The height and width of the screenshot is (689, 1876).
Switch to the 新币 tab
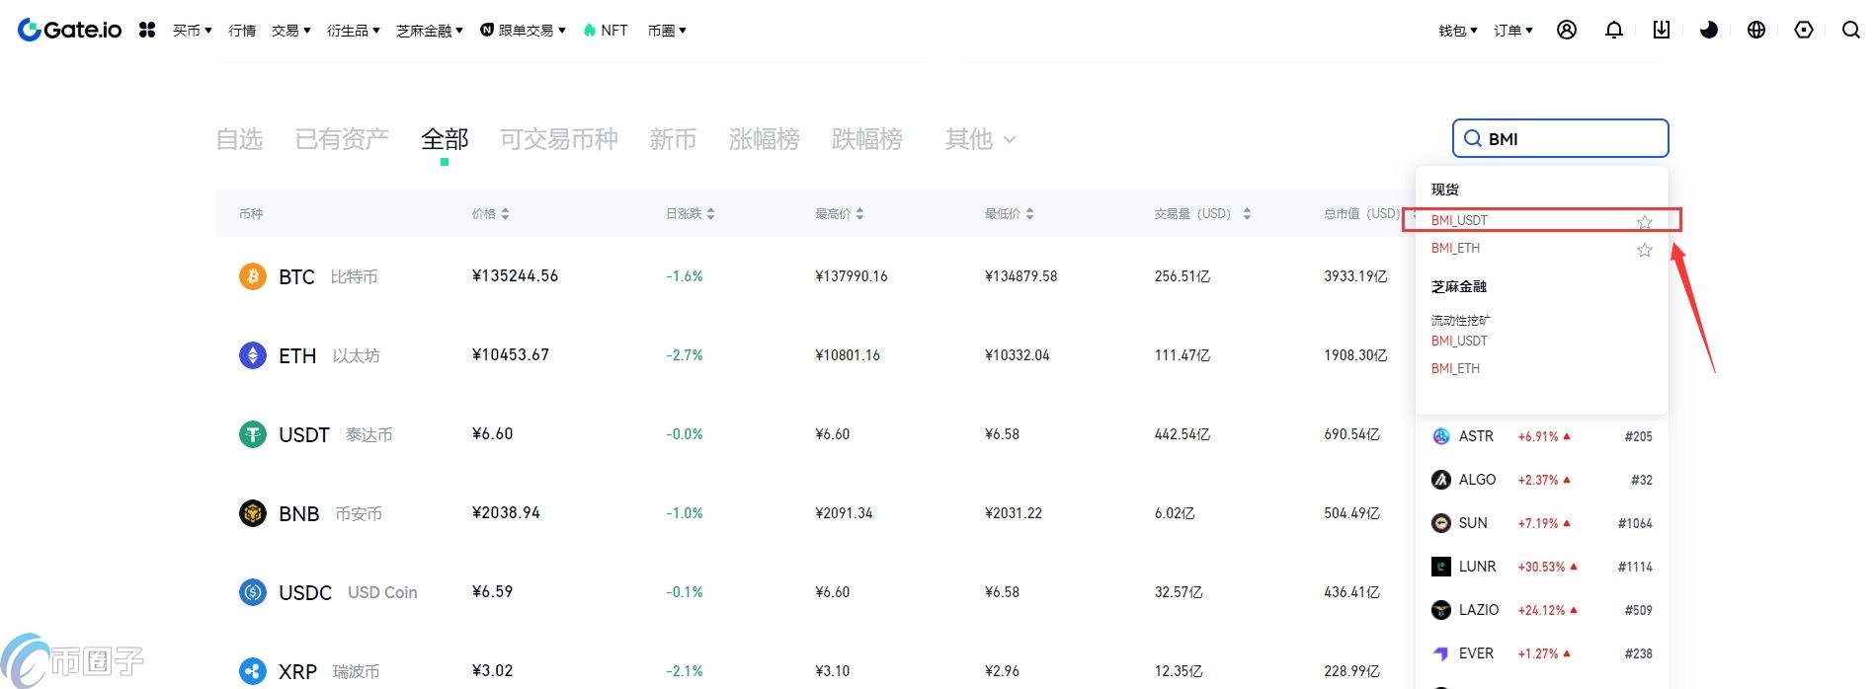(673, 139)
